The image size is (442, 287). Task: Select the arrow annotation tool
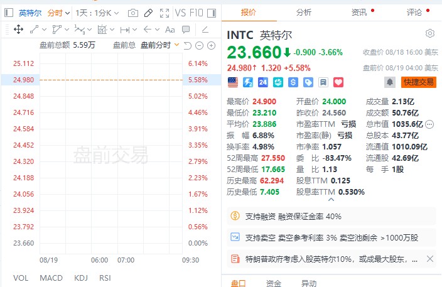pos(148,30)
